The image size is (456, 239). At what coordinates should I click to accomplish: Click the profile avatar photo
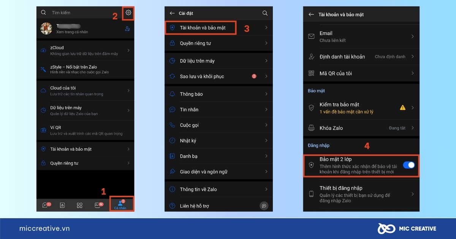(x=46, y=28)
